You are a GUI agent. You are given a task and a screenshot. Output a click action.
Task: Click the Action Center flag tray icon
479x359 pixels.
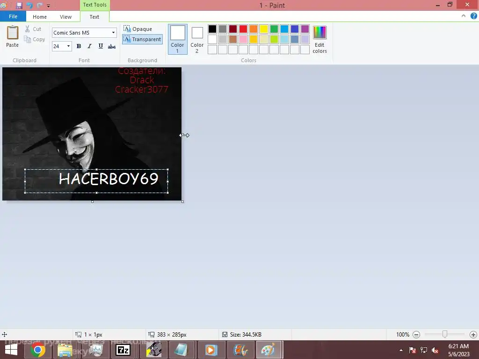pyautogui.click(x=413, y=350)
